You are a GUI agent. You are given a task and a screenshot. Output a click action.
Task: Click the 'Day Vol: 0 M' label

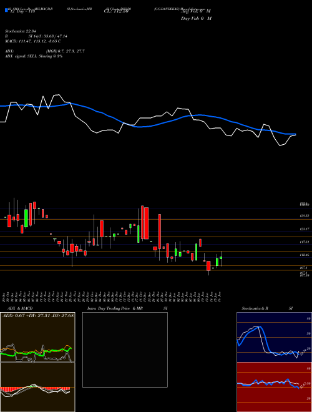tap(196, 19)
